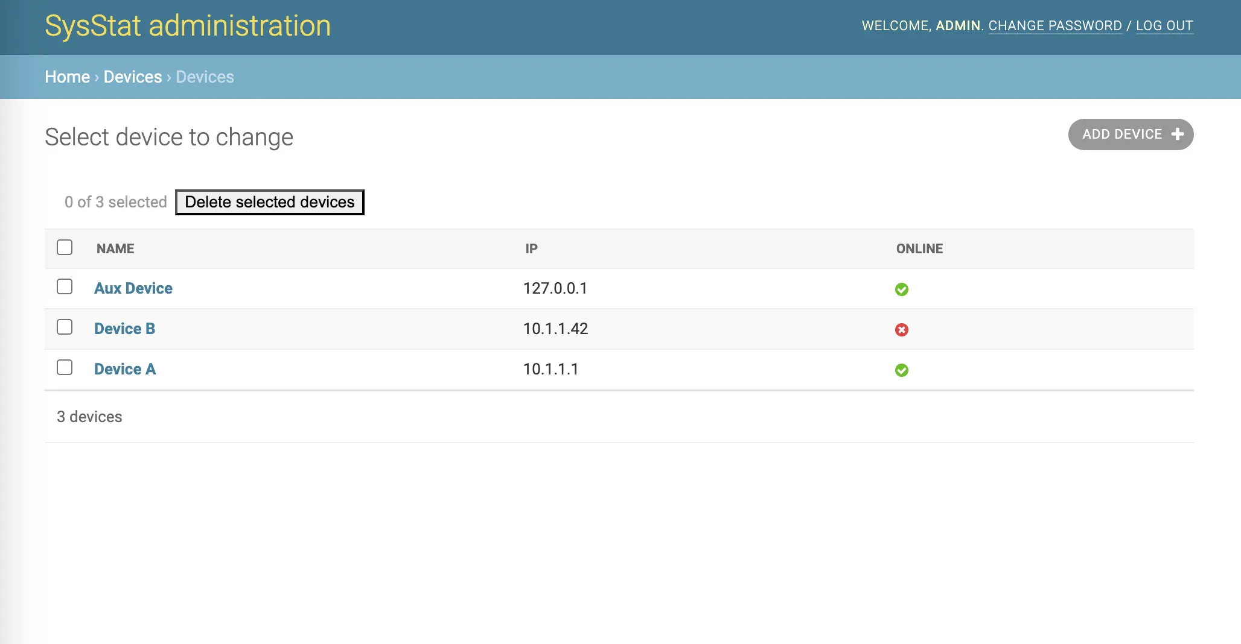Open the Aux Device edit page
Viewport: 1241px width, 644px height.
click(133, 288)
